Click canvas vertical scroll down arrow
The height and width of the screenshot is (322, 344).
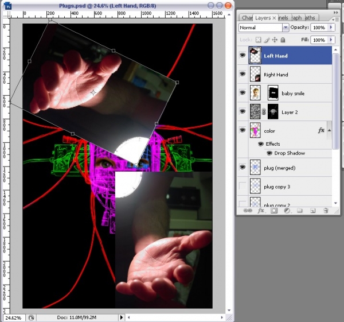coord(229,311)
